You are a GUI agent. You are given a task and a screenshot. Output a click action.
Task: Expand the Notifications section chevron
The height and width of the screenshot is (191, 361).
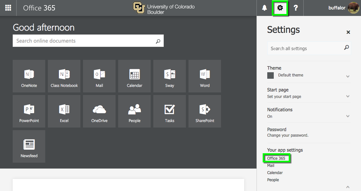[348, 116]
